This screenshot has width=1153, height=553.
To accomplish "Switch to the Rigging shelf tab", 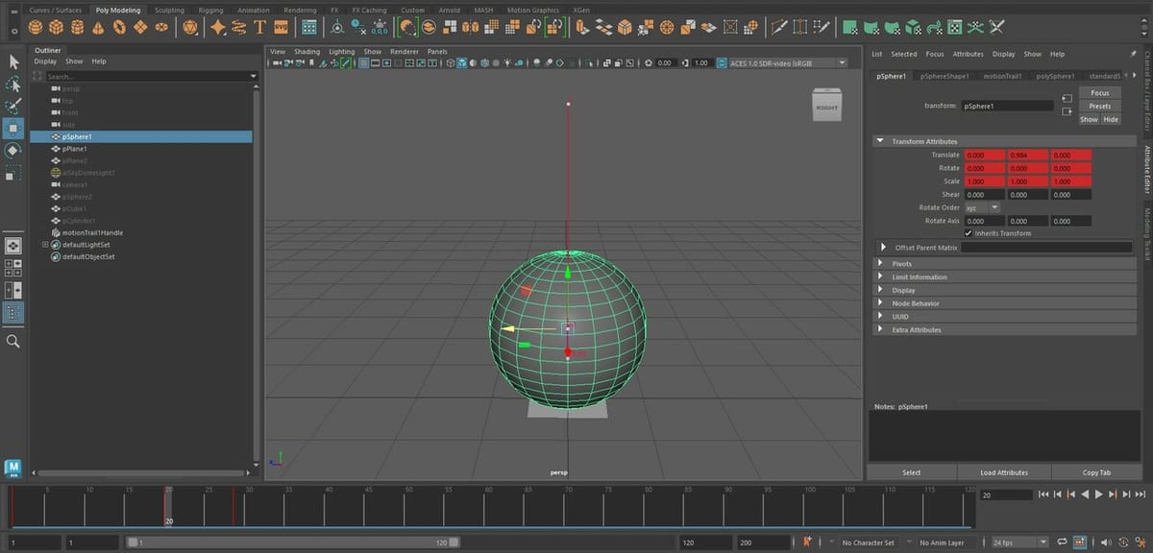I will (x=210, y=10).
